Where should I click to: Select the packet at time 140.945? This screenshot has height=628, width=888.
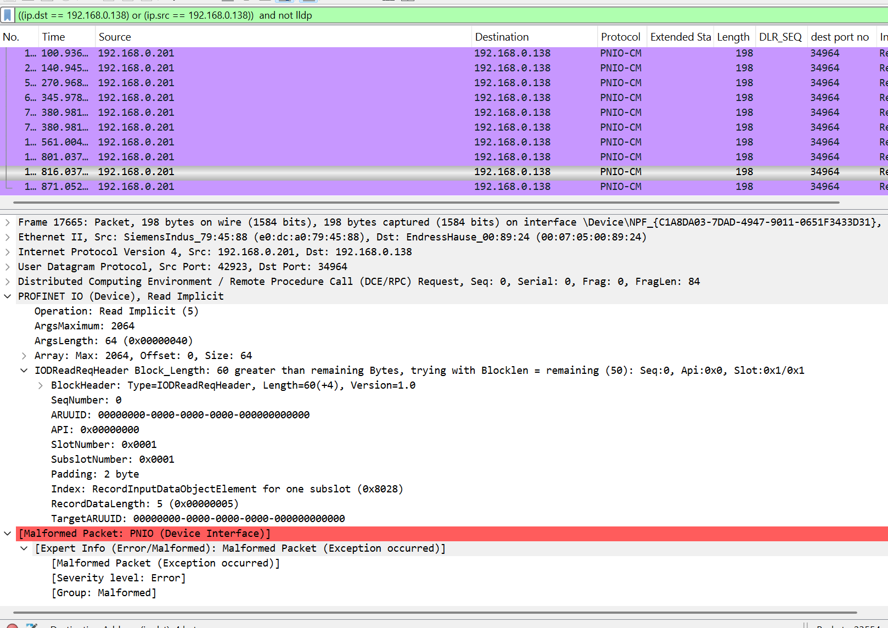point(444,68)
